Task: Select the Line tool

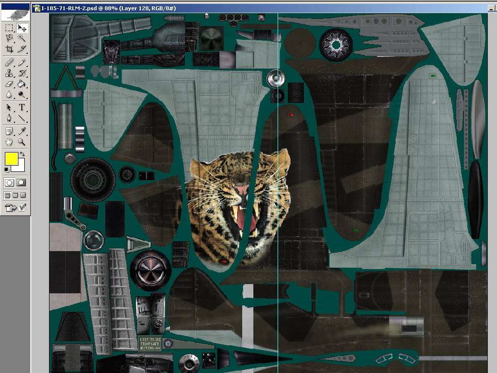Action: click(21, 118)
